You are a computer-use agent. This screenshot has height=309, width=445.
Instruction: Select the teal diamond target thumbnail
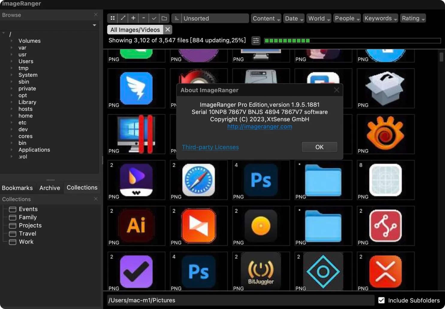point(323,271)
